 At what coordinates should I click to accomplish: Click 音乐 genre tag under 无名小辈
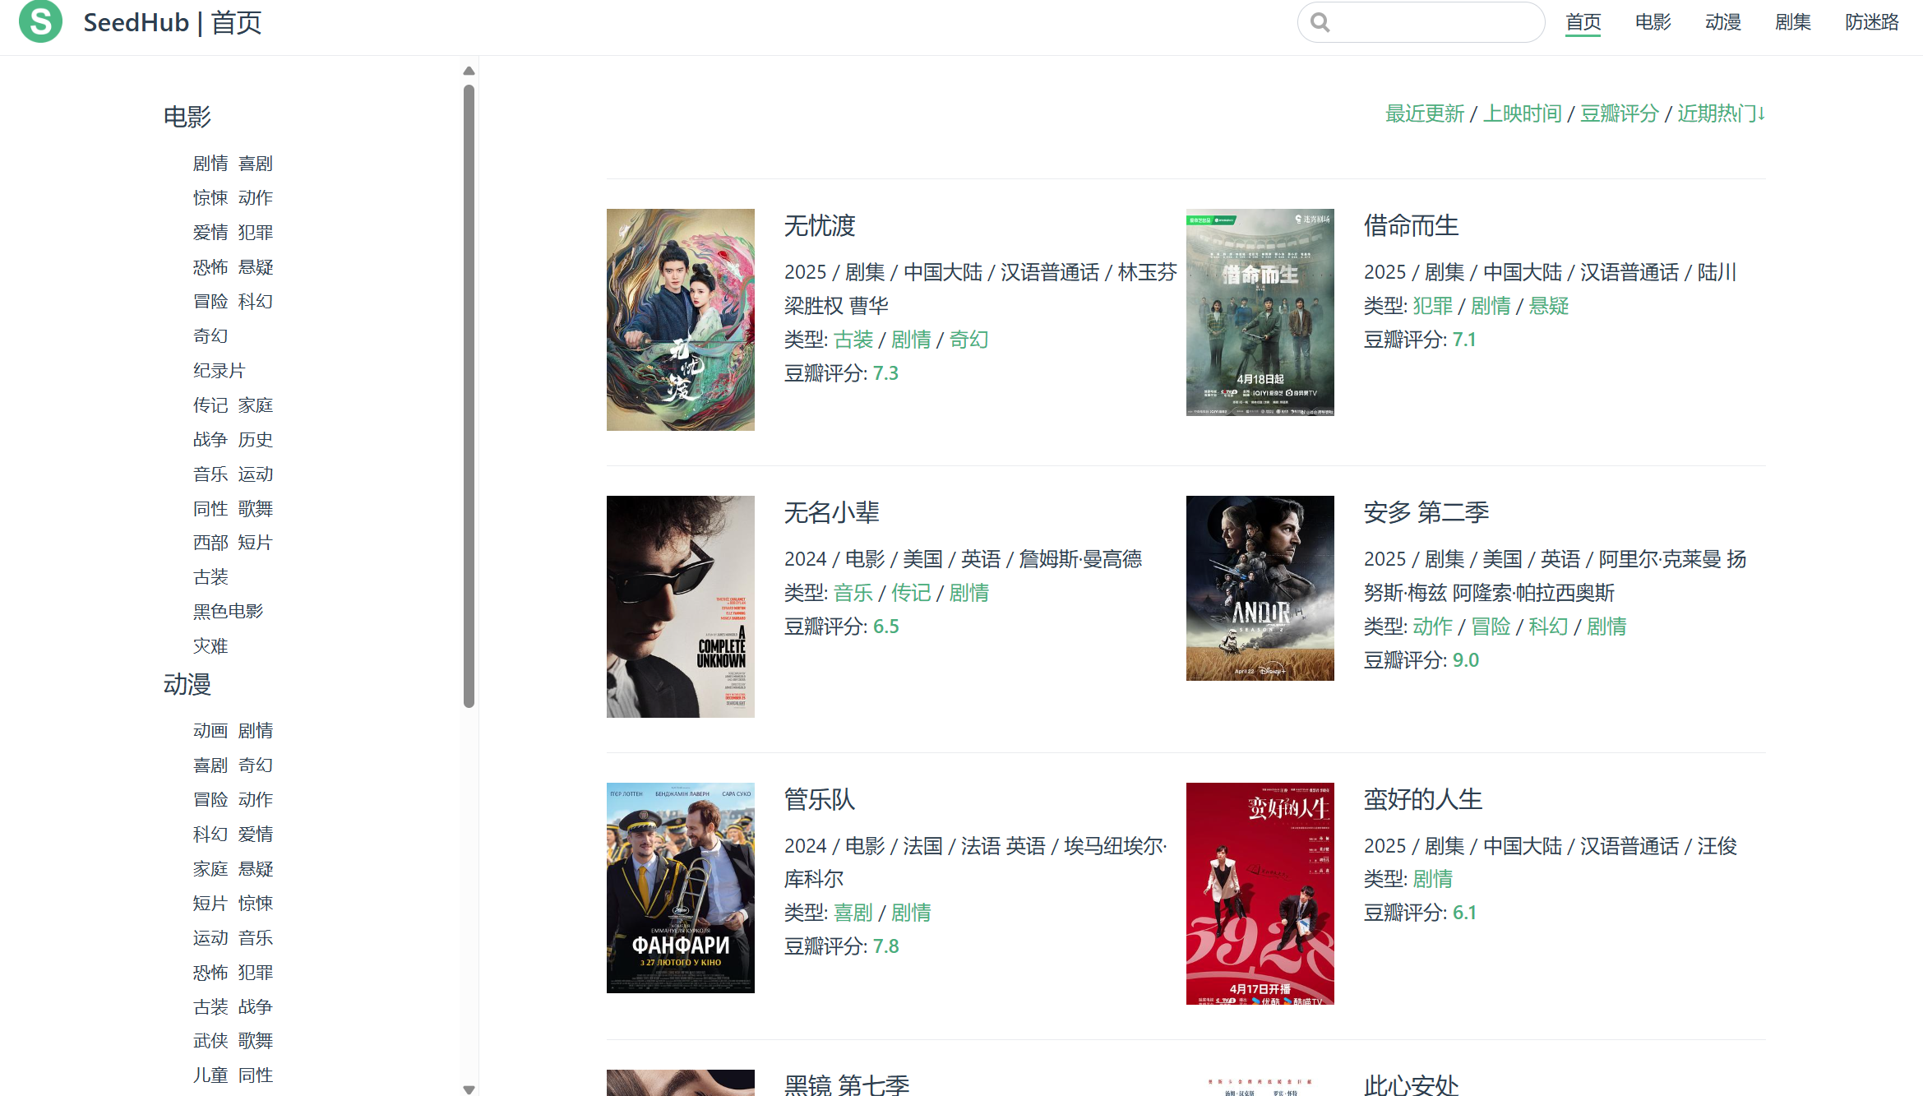pyautogui.click(x=853, y=593)
